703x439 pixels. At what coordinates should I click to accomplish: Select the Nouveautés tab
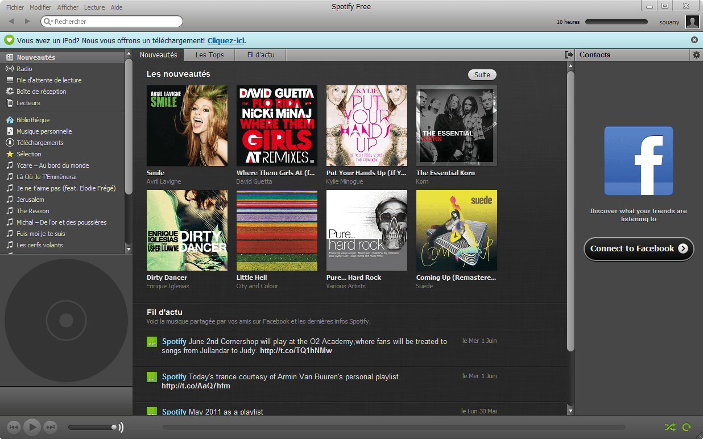click(159, 55)
